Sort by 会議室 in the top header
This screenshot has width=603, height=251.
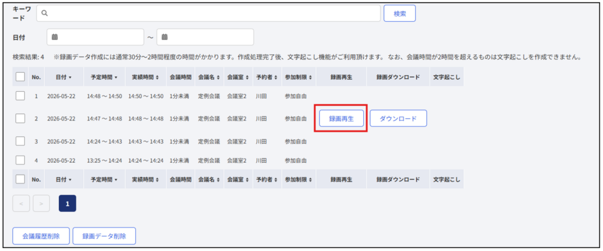coord(238,77)
